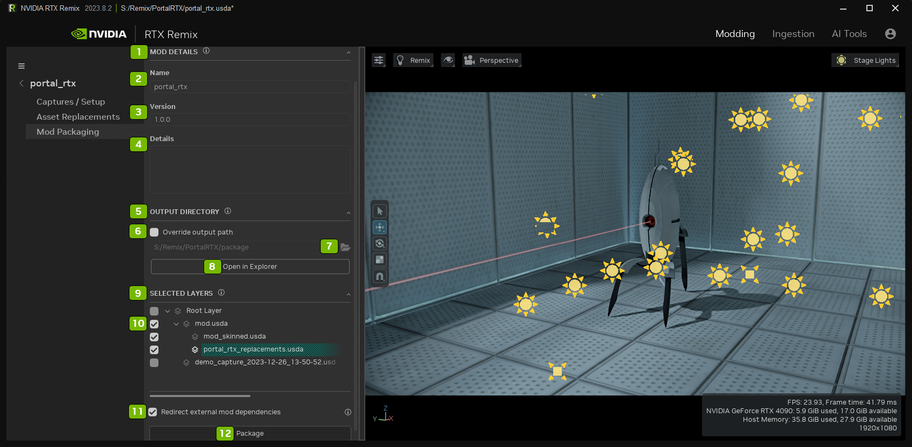The width and height of the screenshot is (912, 447).
Task: Activate the Move tool in viewport
Action: tap(380, 228)
